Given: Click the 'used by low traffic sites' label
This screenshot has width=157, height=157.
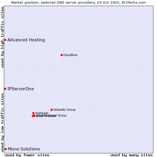Looking at the screenshot, I should [x=3, y=122].
